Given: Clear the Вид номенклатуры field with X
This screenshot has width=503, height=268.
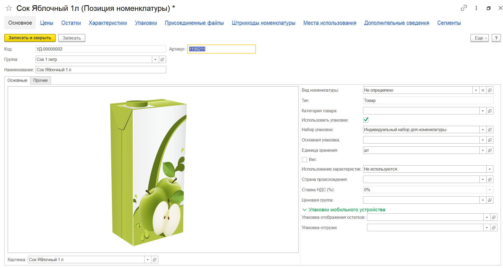Looking at the screenshot, I should (x=483, y=90).
